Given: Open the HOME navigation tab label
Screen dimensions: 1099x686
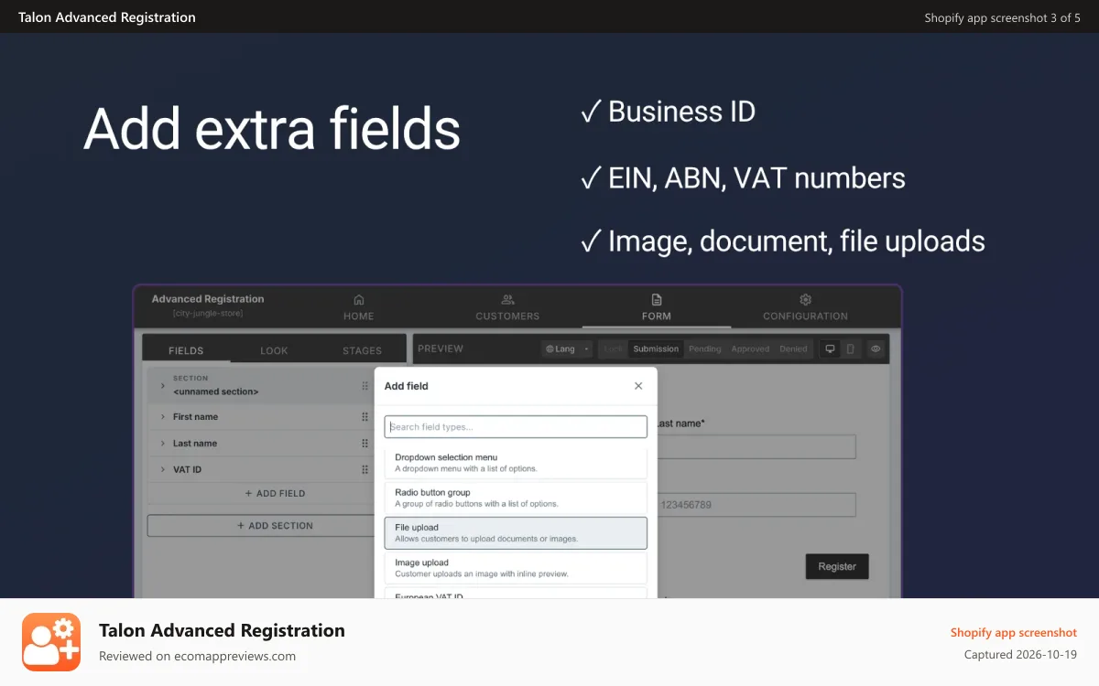Looking at the screenshot, I should click(x=359, y=316).
